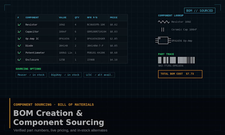Screen dimensions: 225x135
Task: Click the $0.02 price cell
Action: (113, 25)
